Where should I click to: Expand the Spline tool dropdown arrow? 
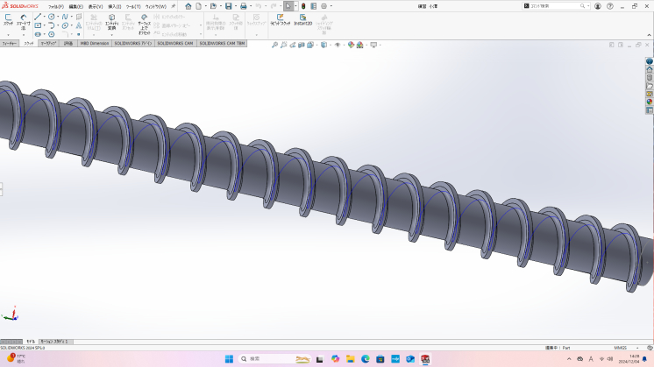coord(71,17)
